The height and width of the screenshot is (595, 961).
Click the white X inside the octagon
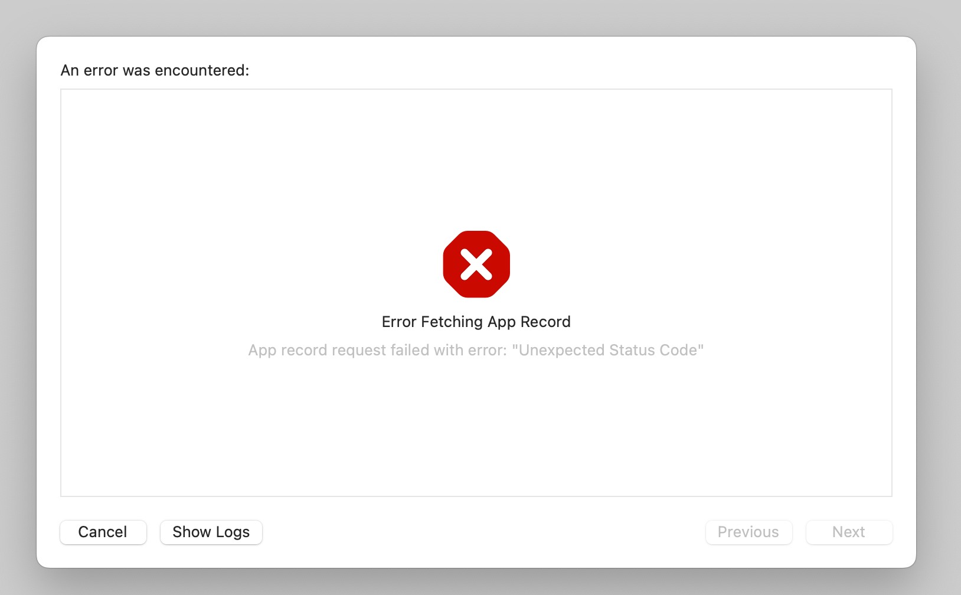coord(476,264)
